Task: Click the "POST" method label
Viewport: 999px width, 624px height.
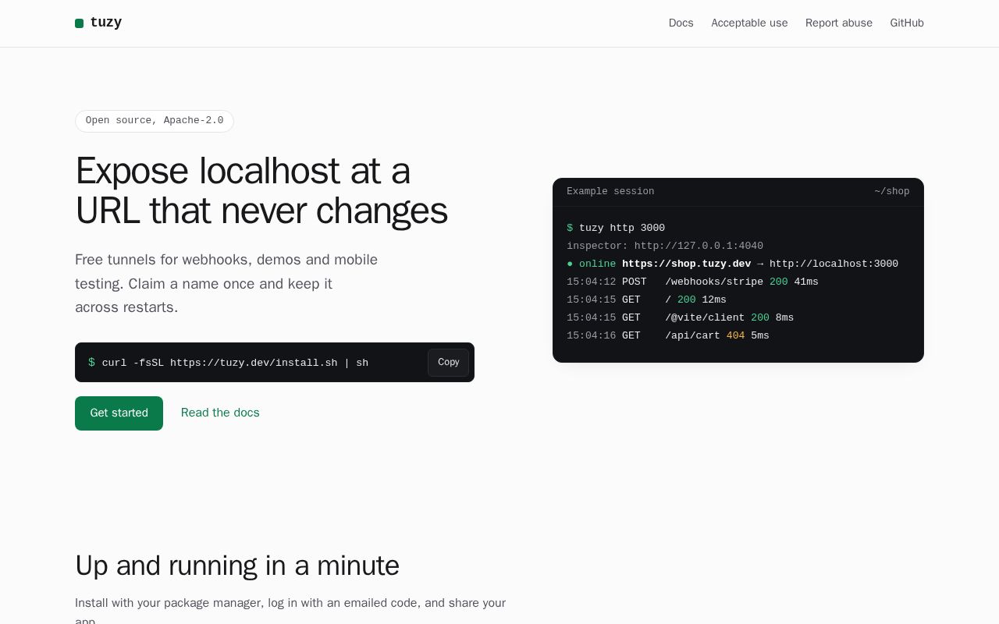Action: click(x=635, y=282)
